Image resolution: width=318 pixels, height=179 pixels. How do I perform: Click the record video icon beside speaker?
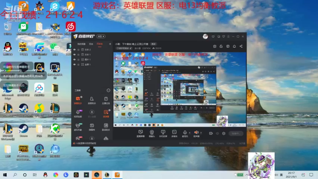tap(211, 133)
